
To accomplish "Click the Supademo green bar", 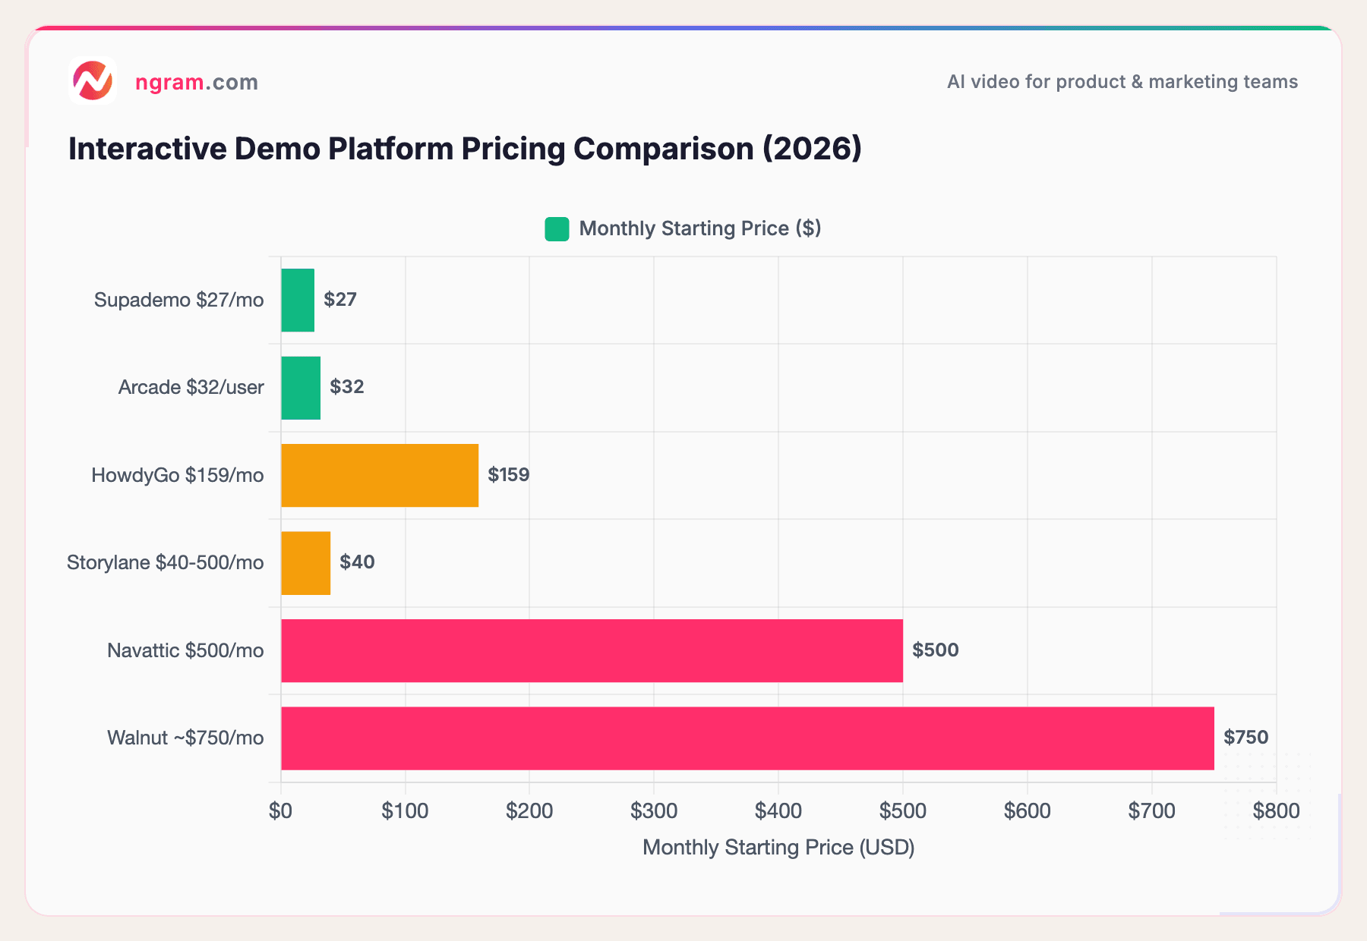I will pyautogui.click(x=297, y=299).
